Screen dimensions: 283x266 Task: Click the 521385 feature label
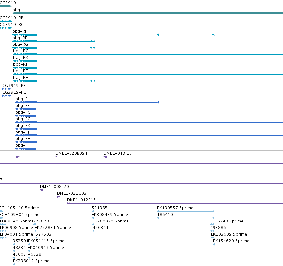[100, 208]
